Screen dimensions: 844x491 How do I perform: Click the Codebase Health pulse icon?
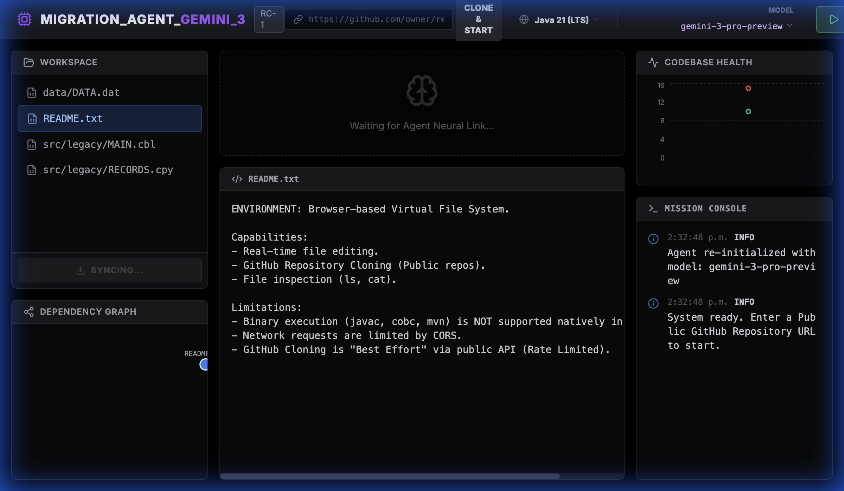point(653,62)
